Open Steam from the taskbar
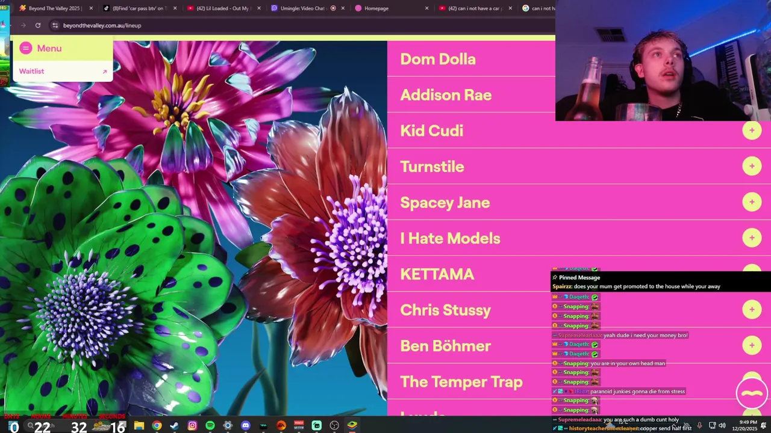 [x=174, y=425]
